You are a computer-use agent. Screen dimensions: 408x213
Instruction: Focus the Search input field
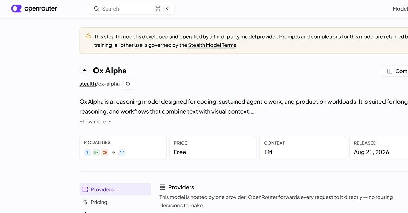coord(132,9)
